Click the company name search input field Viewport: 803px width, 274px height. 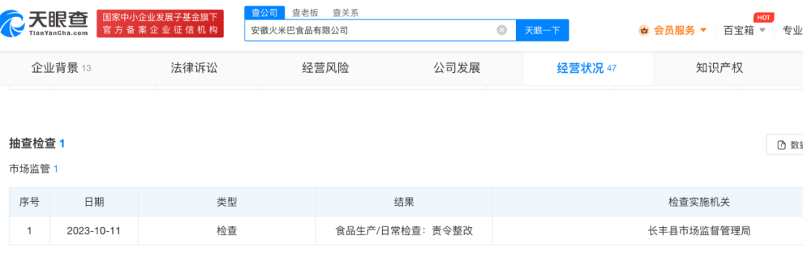coord(371,30)
